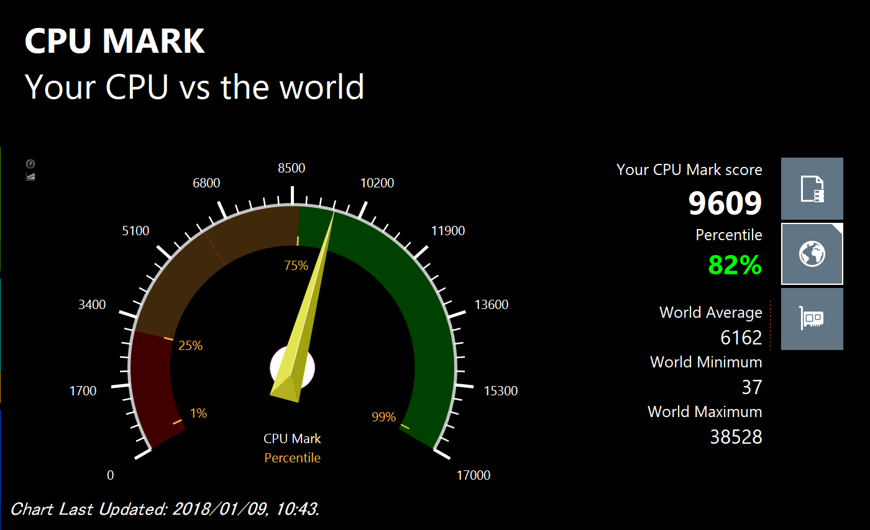Click the 'World Minimum' label
870x530 pixels.
tap(706, 362)
